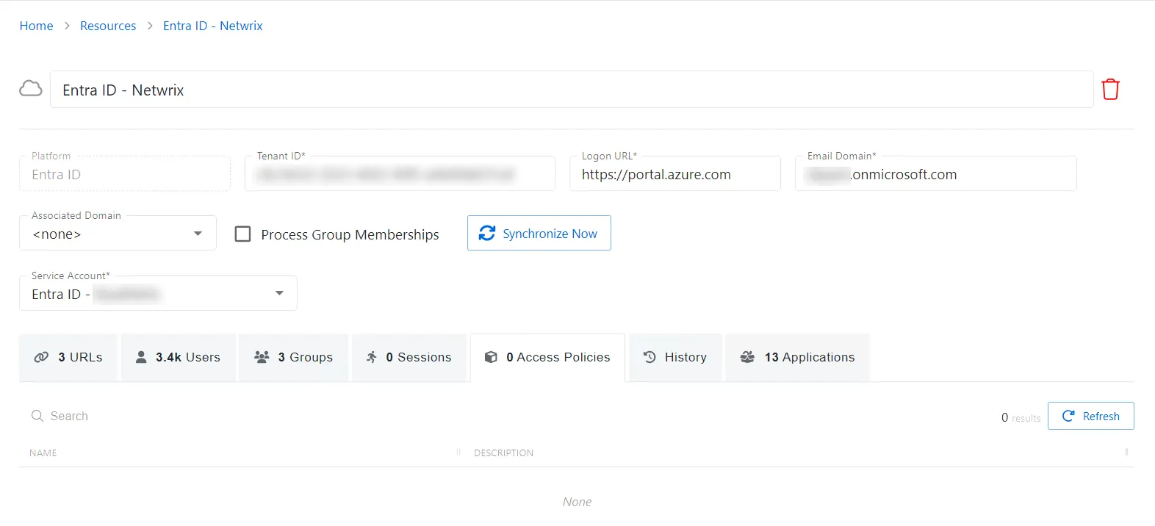1155x526 pixels.
Task: Click the None empty table message
Action: [577, 502]
